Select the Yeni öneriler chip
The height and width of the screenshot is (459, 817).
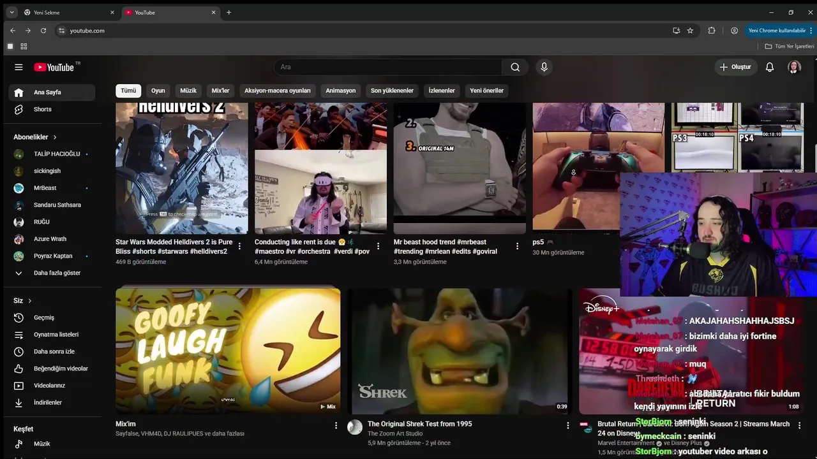click(487, 91)
